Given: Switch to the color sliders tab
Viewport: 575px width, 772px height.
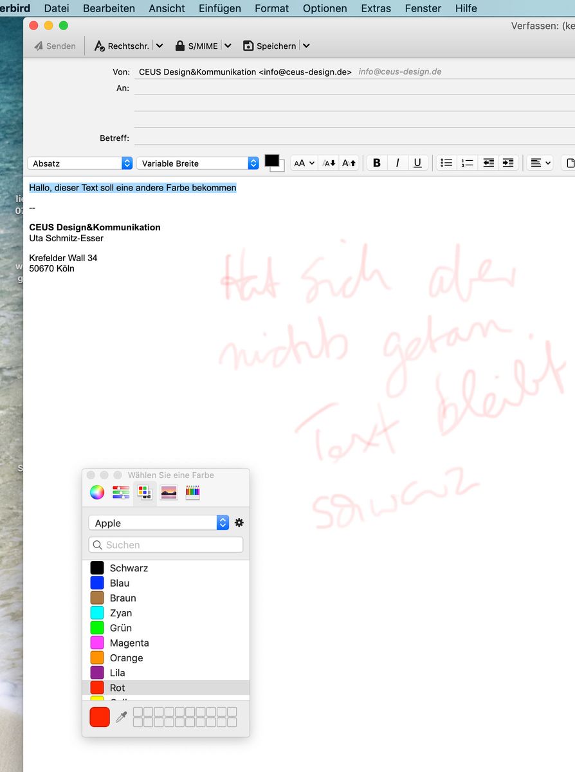Looking at the screenshot, I should 121,493.
